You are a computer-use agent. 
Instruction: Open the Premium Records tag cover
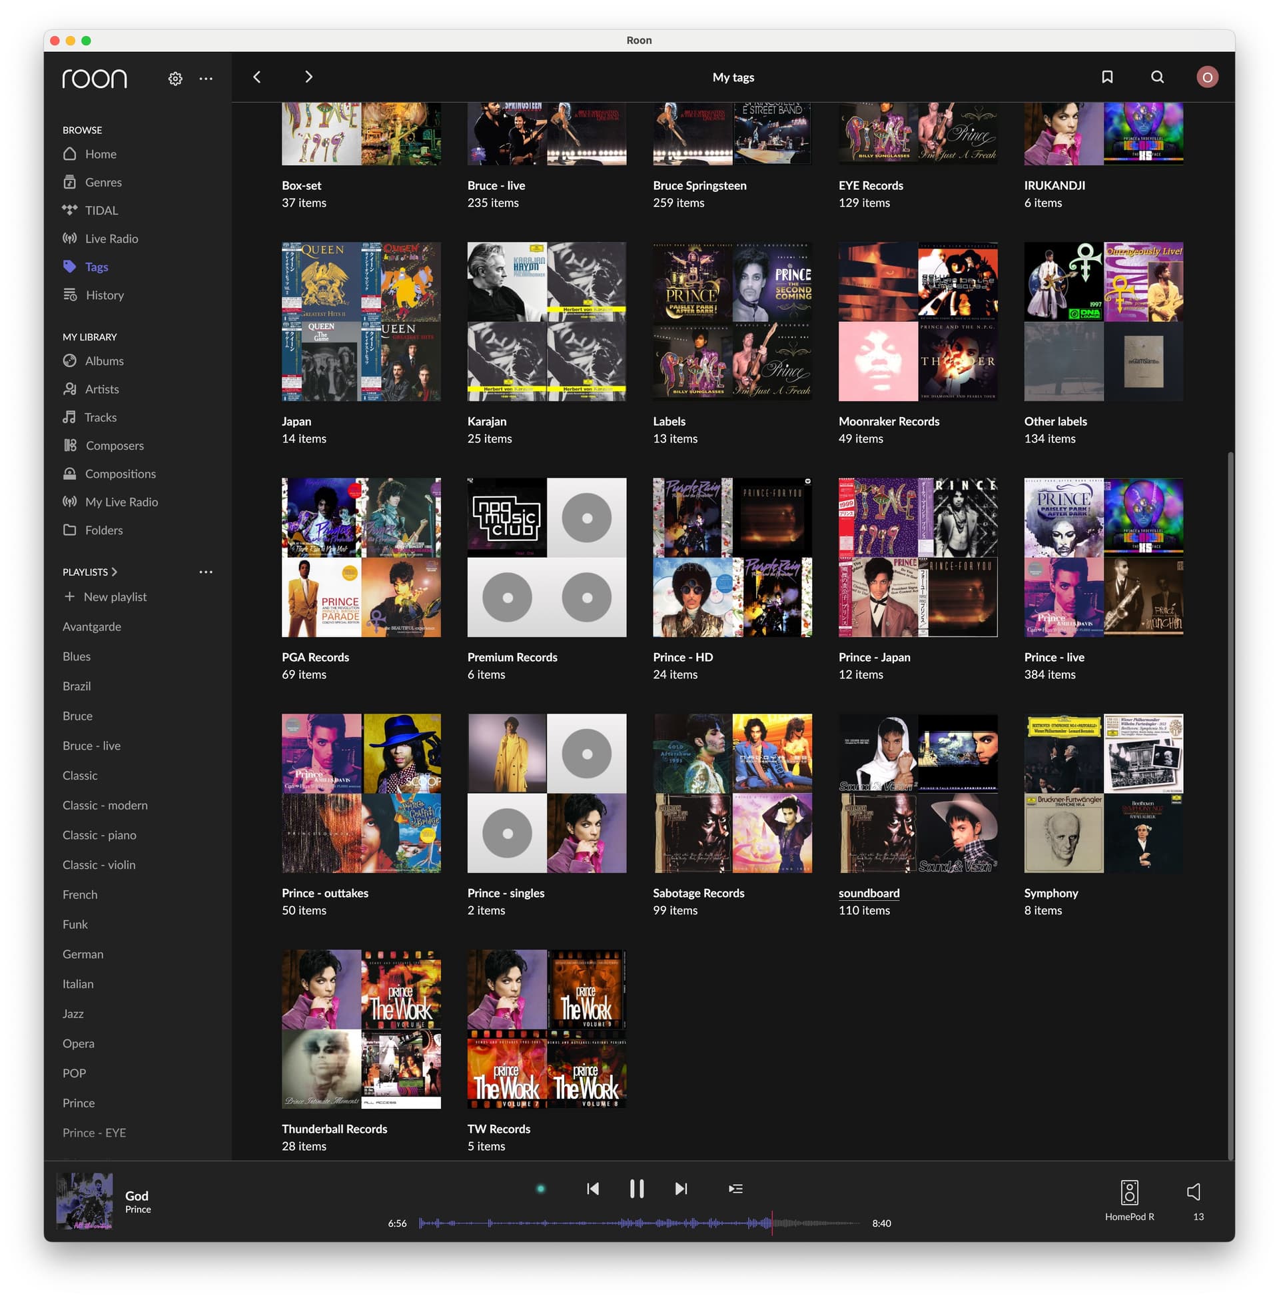tap(547, 558)
